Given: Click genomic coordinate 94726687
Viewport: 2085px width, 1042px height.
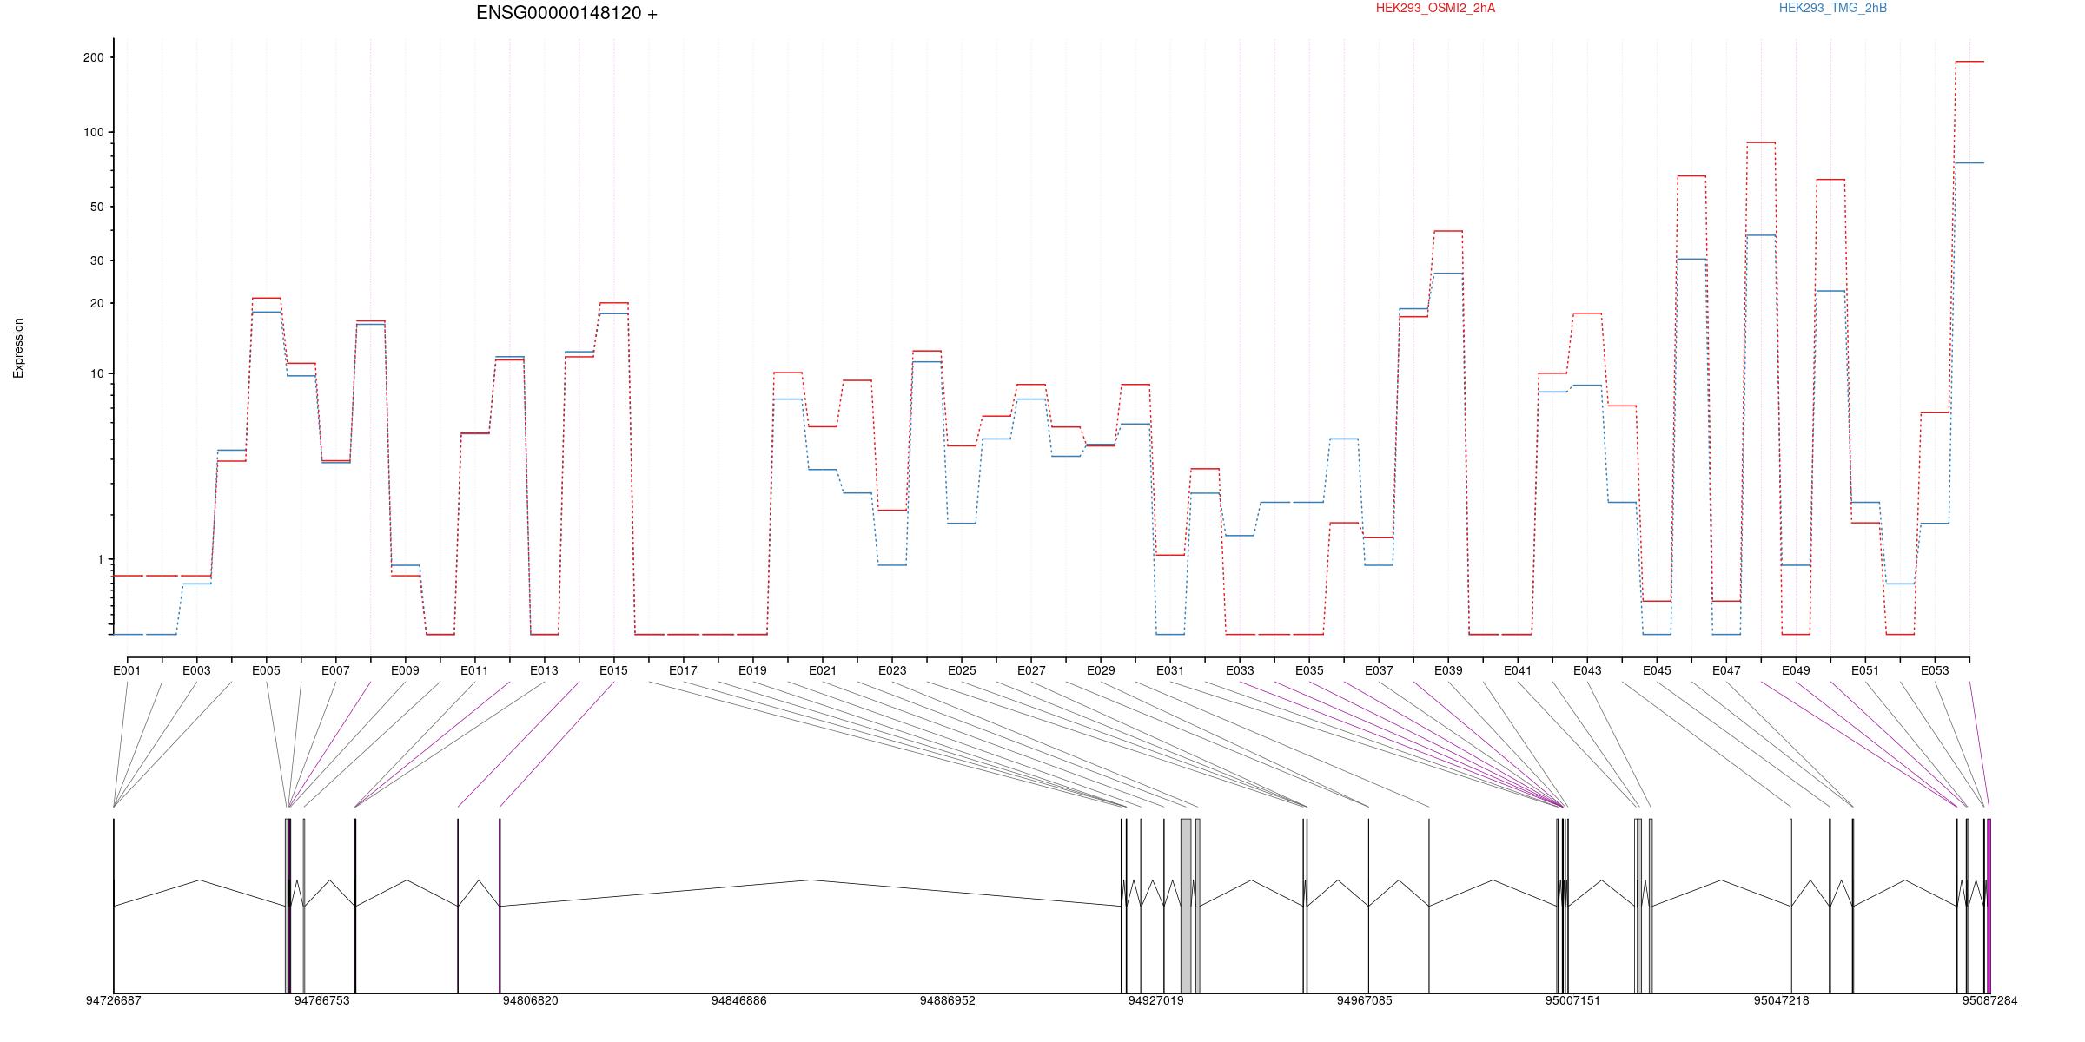Looking at the screenshot, I should pos(113,1000).
